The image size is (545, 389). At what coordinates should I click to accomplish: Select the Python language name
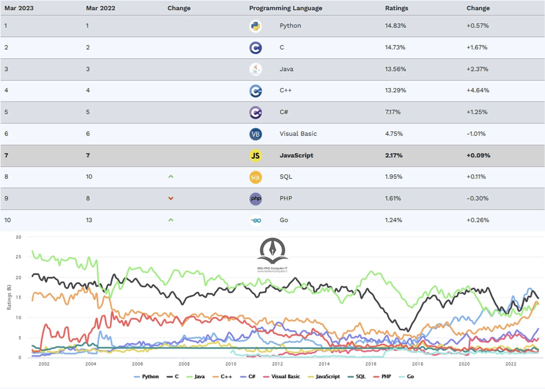click(x=290, y=26)
